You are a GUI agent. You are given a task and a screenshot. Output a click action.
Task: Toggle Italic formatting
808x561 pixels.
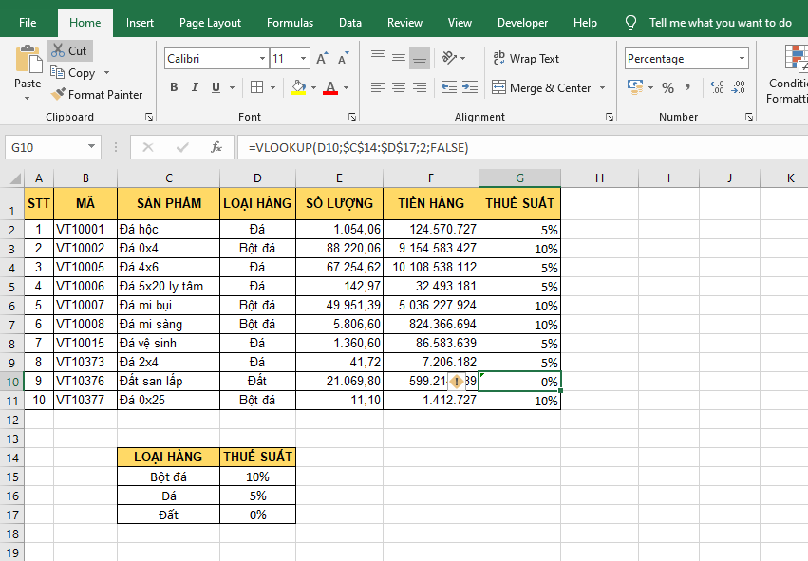point(195,88)
